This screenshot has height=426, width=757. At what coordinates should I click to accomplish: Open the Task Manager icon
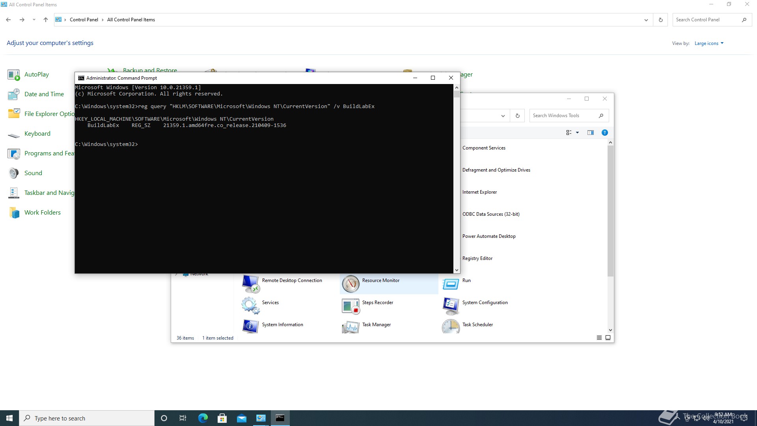[351, 326]
